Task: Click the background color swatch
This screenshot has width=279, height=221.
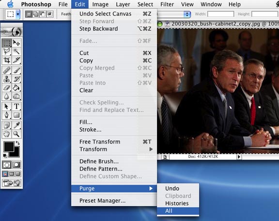Action: coord(16,154)
